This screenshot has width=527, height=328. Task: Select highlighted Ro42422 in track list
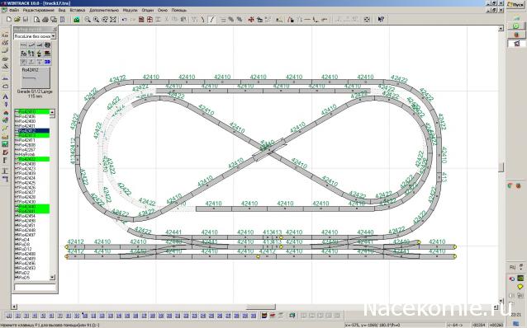coord(32,159)
